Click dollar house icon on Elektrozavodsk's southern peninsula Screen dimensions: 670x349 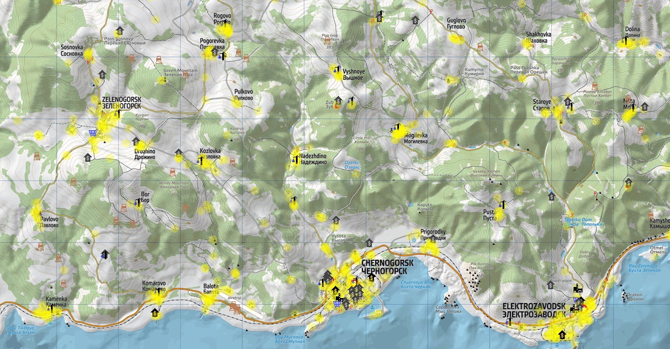point(562,333)
